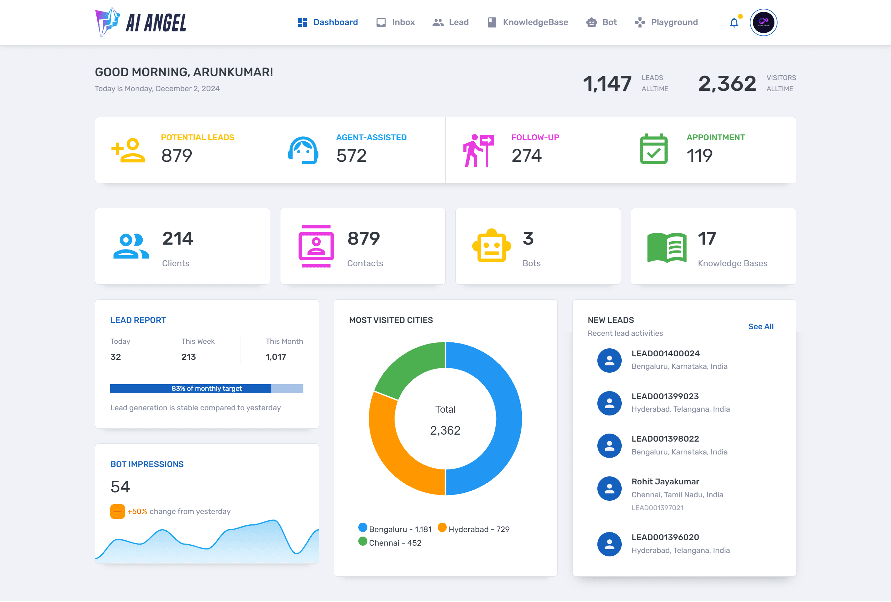Image resolution: width=891 pixels, height=602 pixels.
Task: Click See All in New Leads
Action: point(761,326)
